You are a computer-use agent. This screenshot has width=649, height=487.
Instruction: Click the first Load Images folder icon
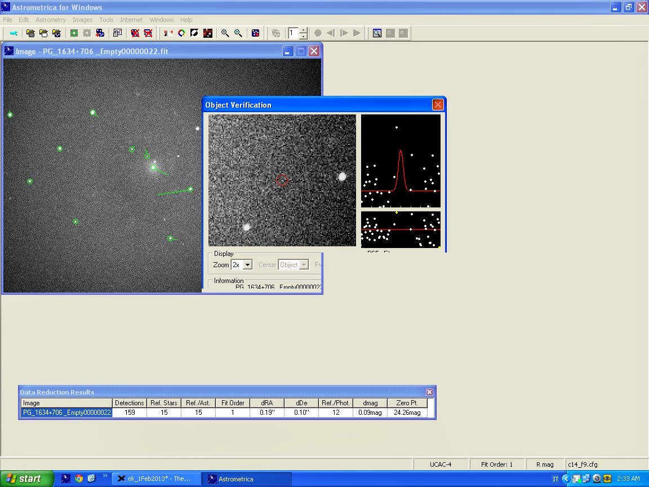(30, 33)
